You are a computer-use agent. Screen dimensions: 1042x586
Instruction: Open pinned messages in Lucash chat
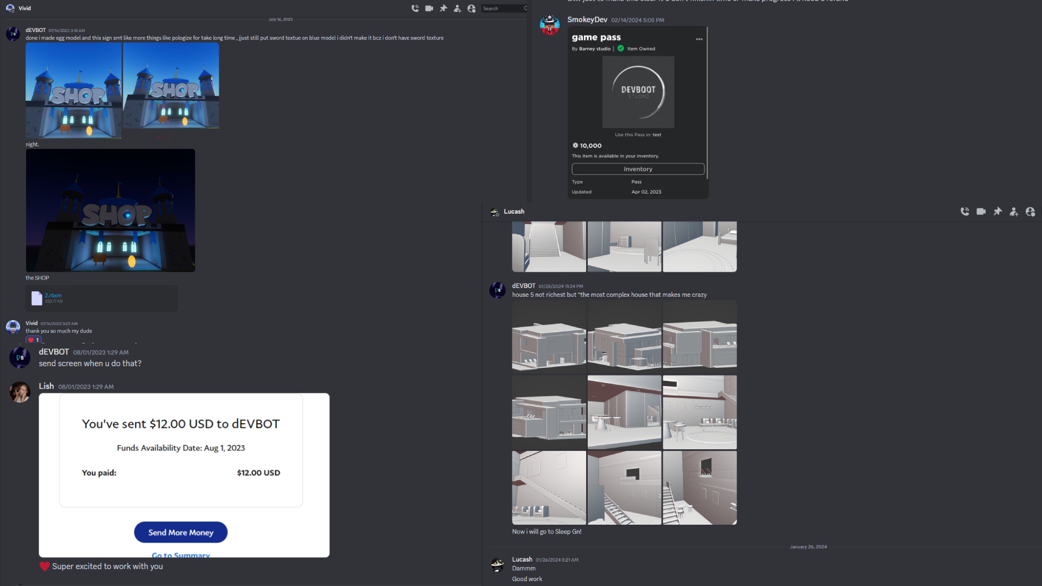(997, 212)
